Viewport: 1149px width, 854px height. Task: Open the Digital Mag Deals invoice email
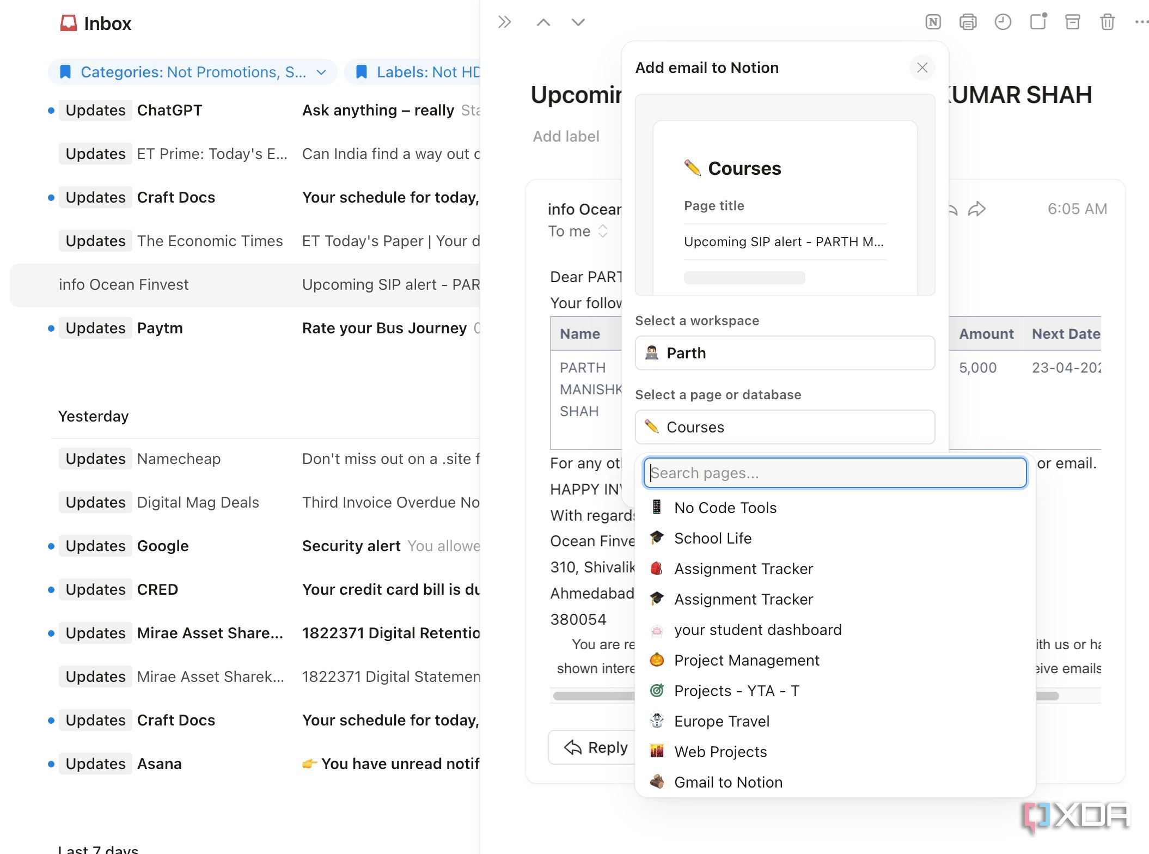coord(245,502)
